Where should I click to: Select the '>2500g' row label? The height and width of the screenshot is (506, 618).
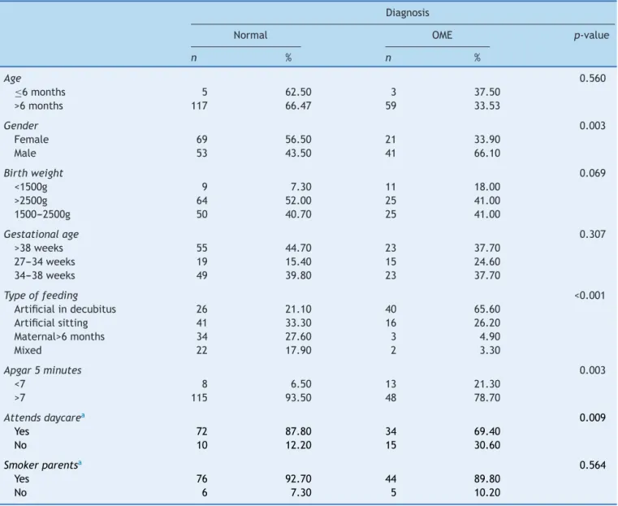[x=31, y=201]
